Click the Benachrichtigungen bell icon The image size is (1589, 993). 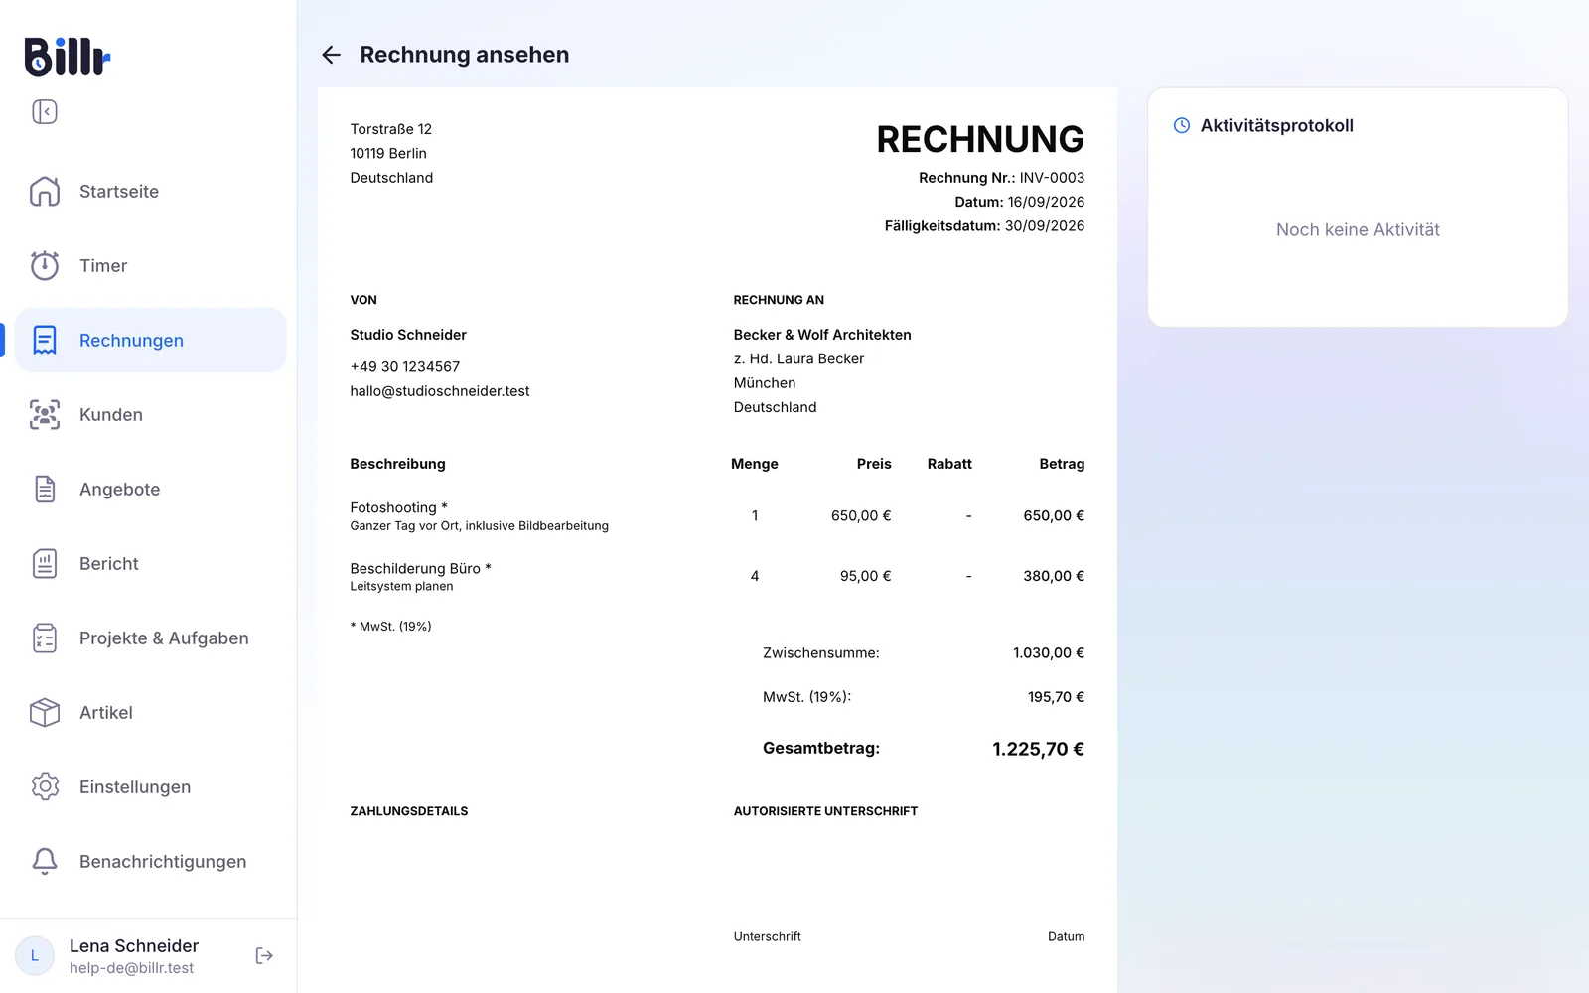coord(45,862)
